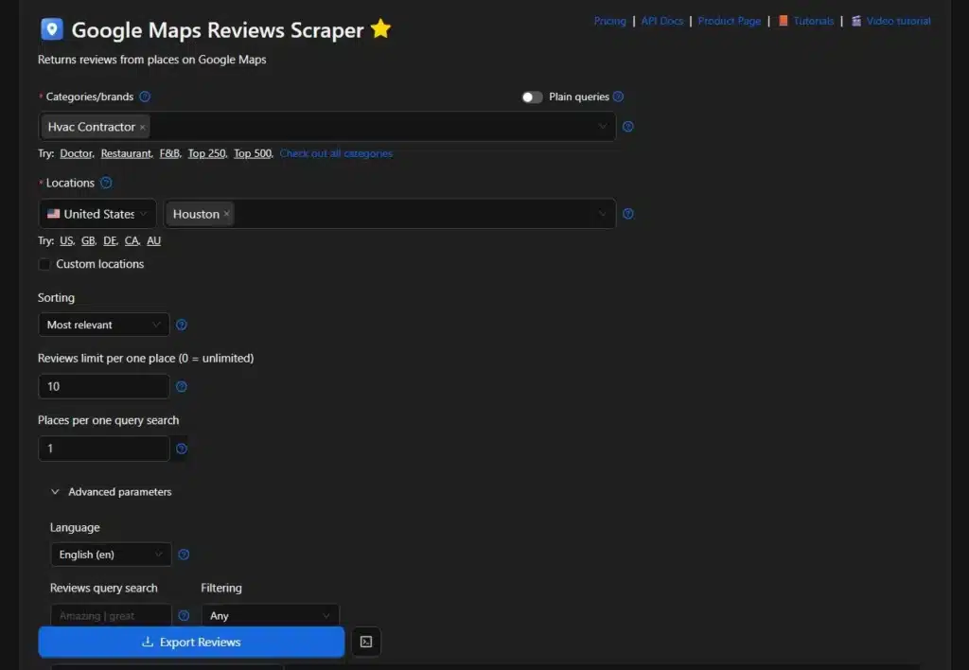Open the United States country selector
Screen dimensions: 969x670
point(97,213)
